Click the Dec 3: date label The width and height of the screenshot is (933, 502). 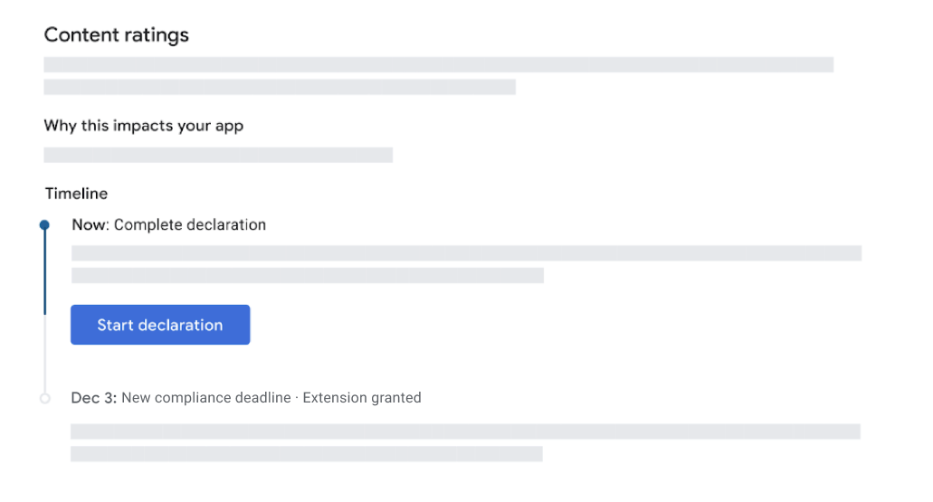coord(94,398)
